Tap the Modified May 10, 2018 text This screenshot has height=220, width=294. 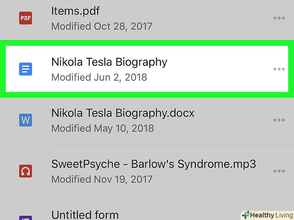(x=103, y=129)
